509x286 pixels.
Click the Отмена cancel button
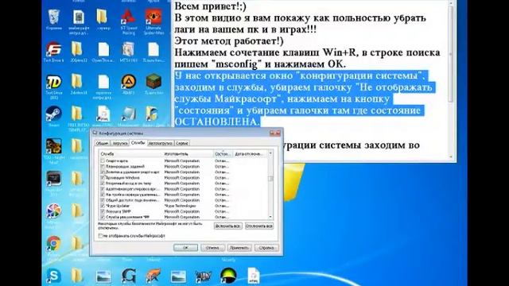212,248
